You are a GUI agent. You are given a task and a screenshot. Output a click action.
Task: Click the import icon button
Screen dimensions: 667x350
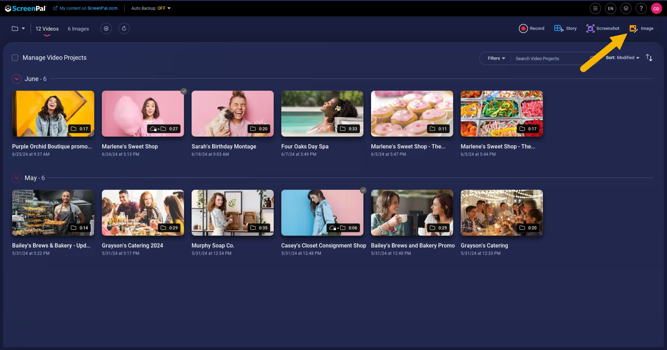pos(106,28)
